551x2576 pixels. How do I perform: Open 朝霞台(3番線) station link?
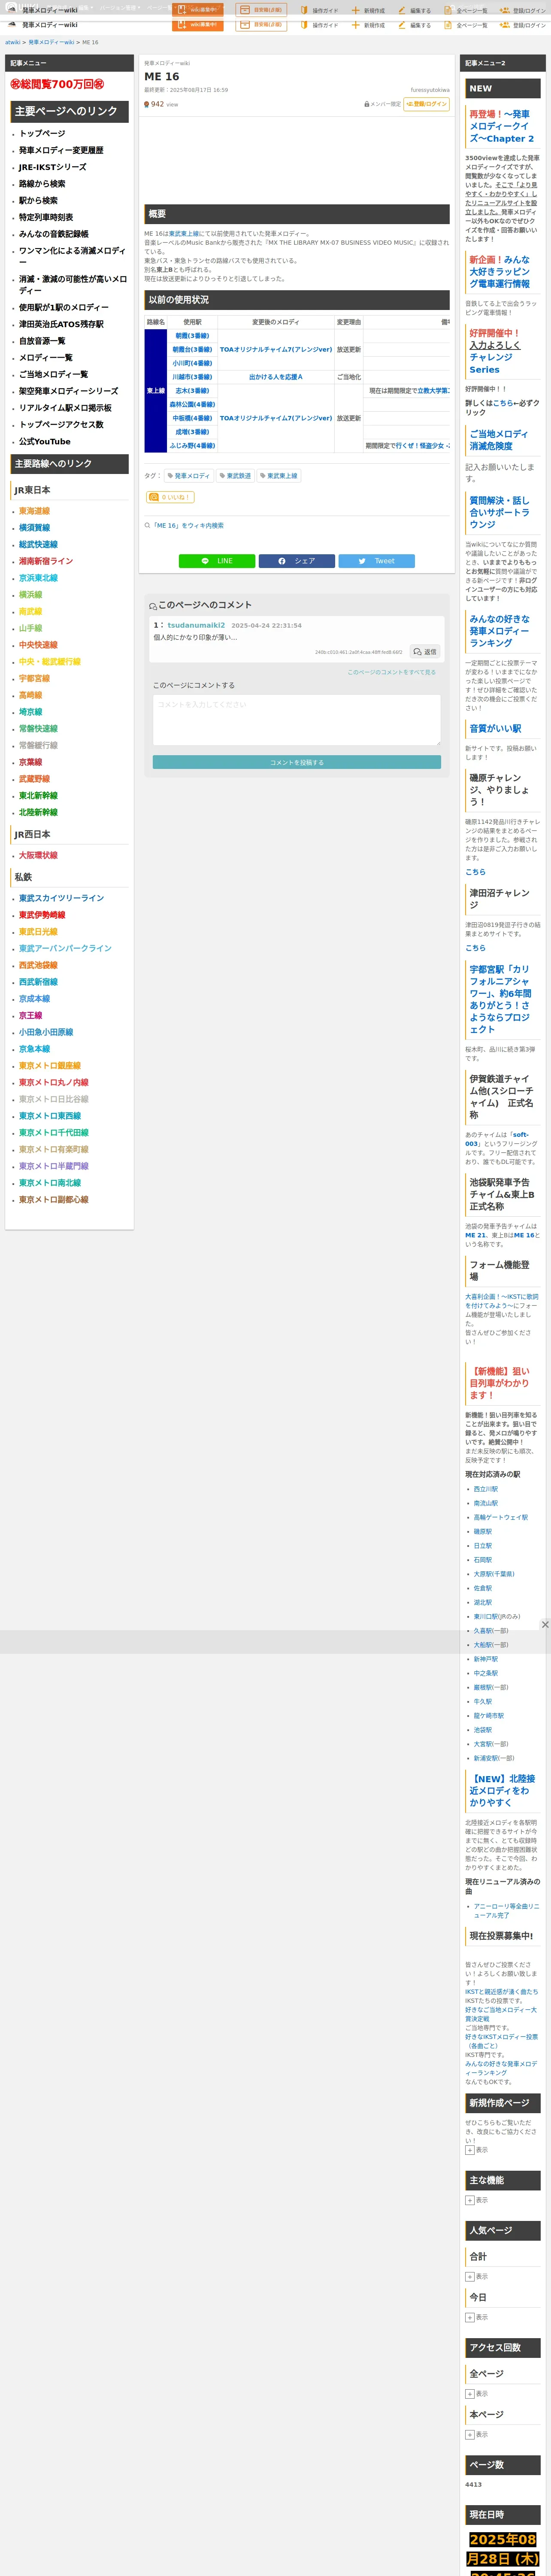[x=192, y=350]
